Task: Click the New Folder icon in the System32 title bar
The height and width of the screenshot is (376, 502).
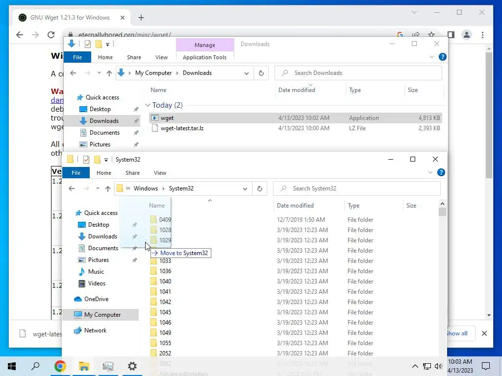Action: (x=98, y=159)
